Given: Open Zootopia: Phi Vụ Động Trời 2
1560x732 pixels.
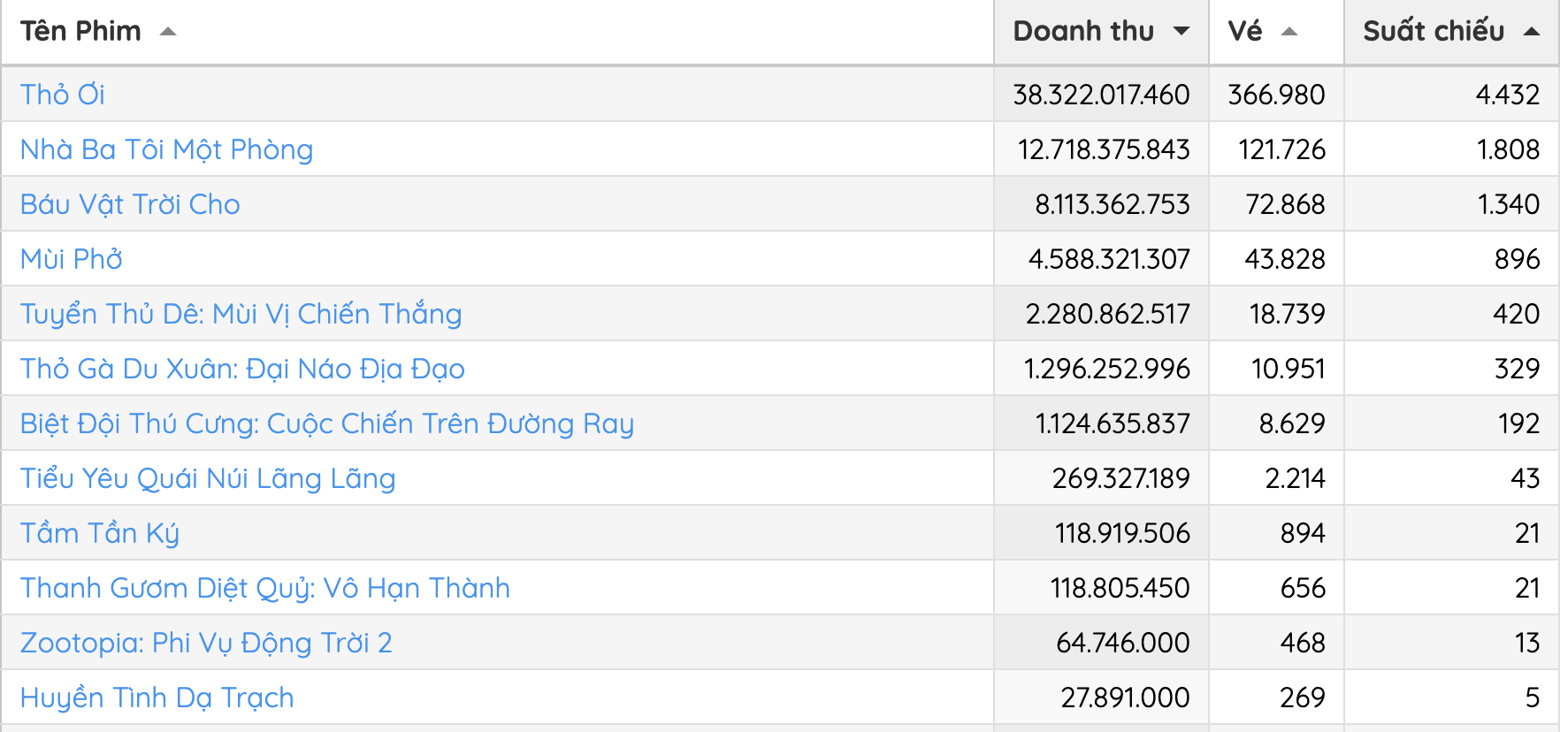Looking at the screenshot, I should (206, 643).
